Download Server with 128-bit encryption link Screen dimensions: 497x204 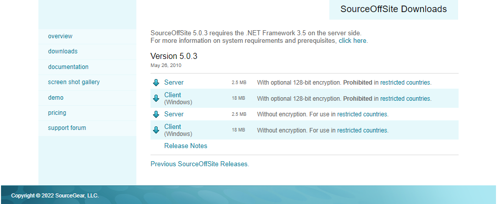pos(174,83)
